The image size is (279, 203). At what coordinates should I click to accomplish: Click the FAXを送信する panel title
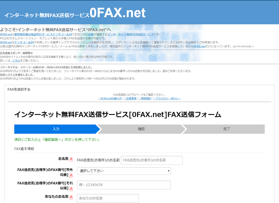click(19, 89)
